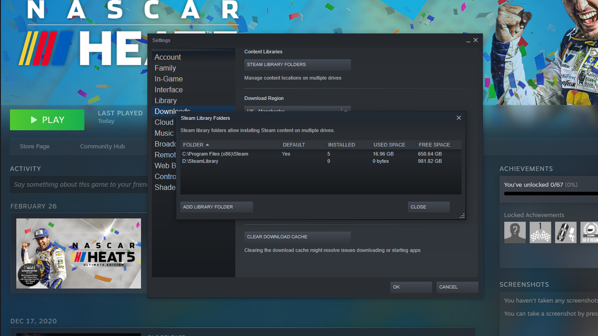The width and height of the screenshot is (598, 336).
Task: Expand the Download Region dropdown arrow
Action: (346, 110)
